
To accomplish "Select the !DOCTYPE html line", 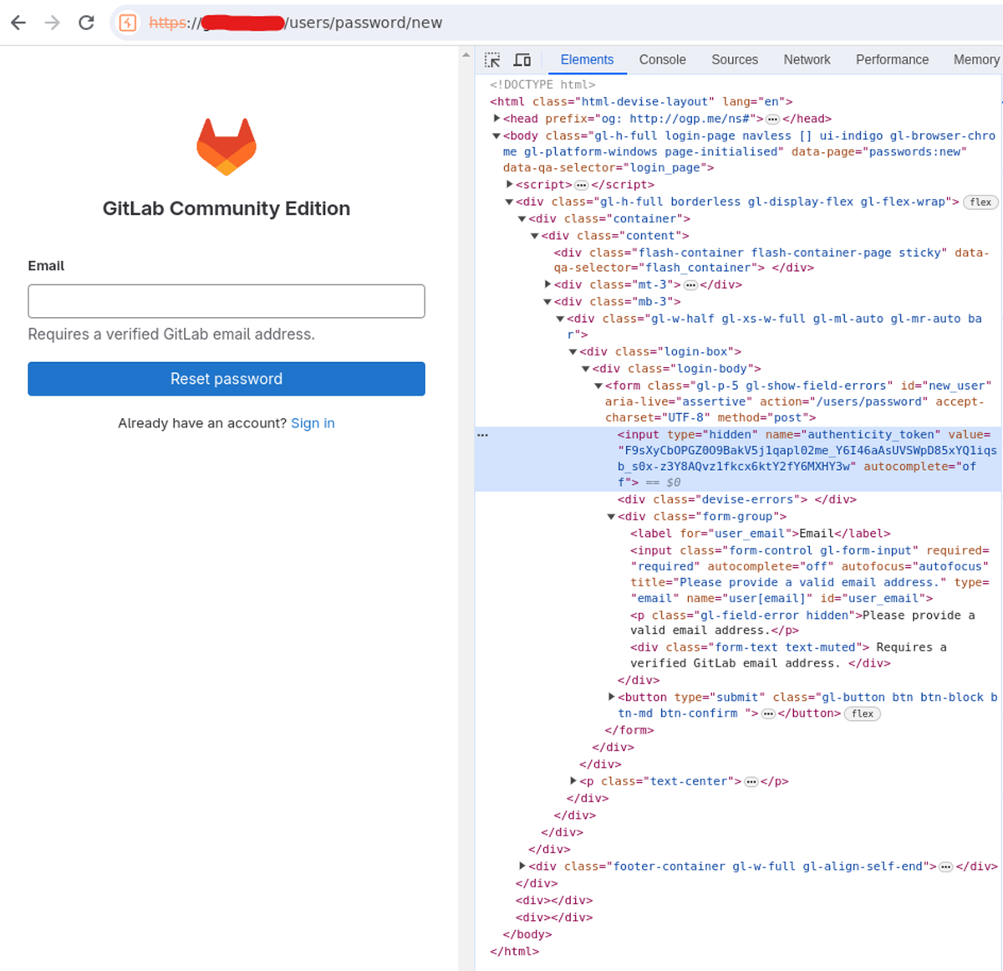I will click(543, 84).
